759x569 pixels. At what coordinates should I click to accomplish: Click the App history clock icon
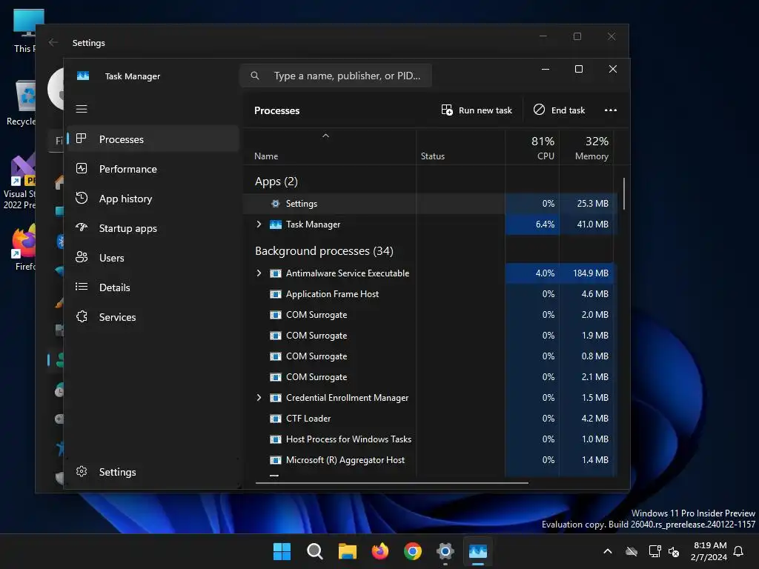82,198
